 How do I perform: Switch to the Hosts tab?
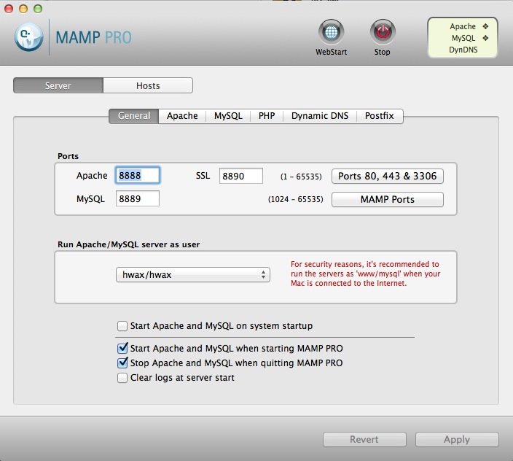[148, 85]
